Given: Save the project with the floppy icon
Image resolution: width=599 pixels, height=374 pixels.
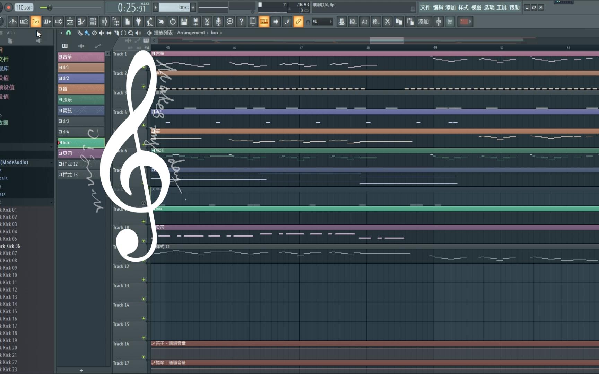Looking at the screenshot, I should (184, 22).
